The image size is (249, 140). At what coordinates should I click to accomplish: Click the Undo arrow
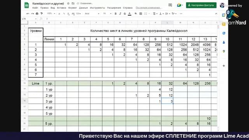[28, 14]
